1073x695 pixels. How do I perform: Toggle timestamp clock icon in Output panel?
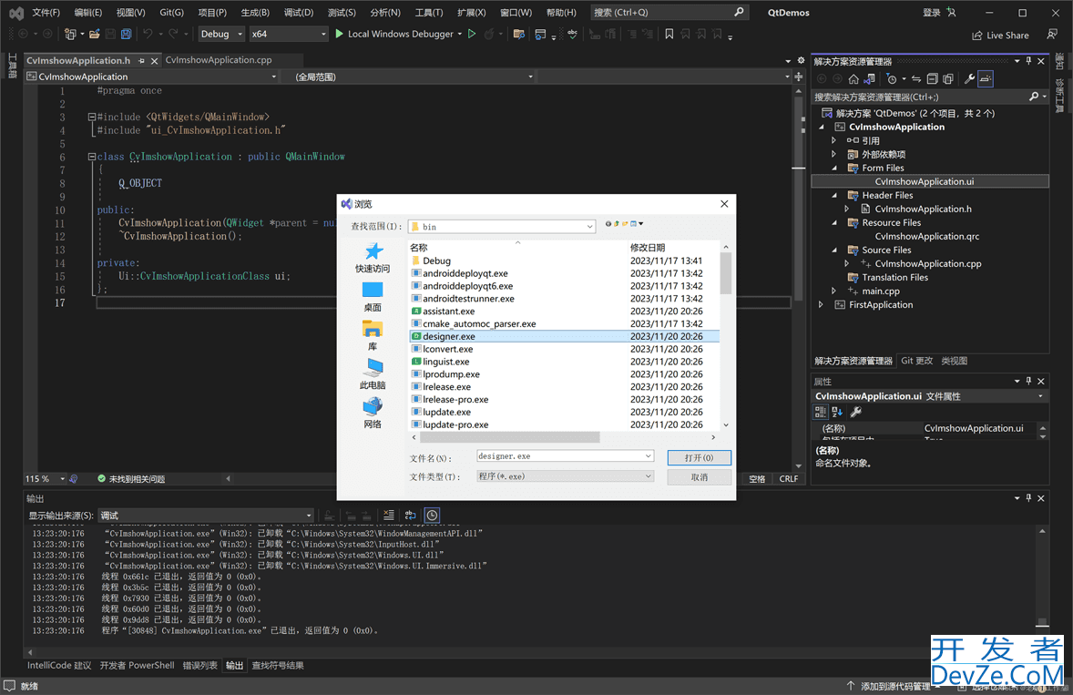432,515
